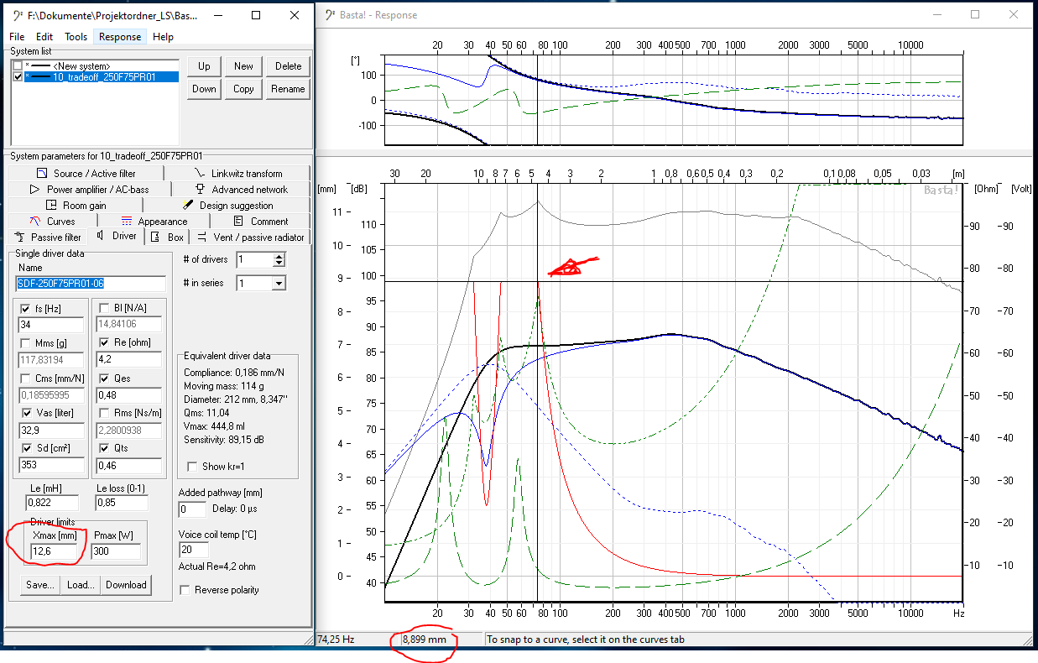The width and height of the screenshot is (1038, 663).
Task: Check the Reverse polarity box
Action: [185, 590]
